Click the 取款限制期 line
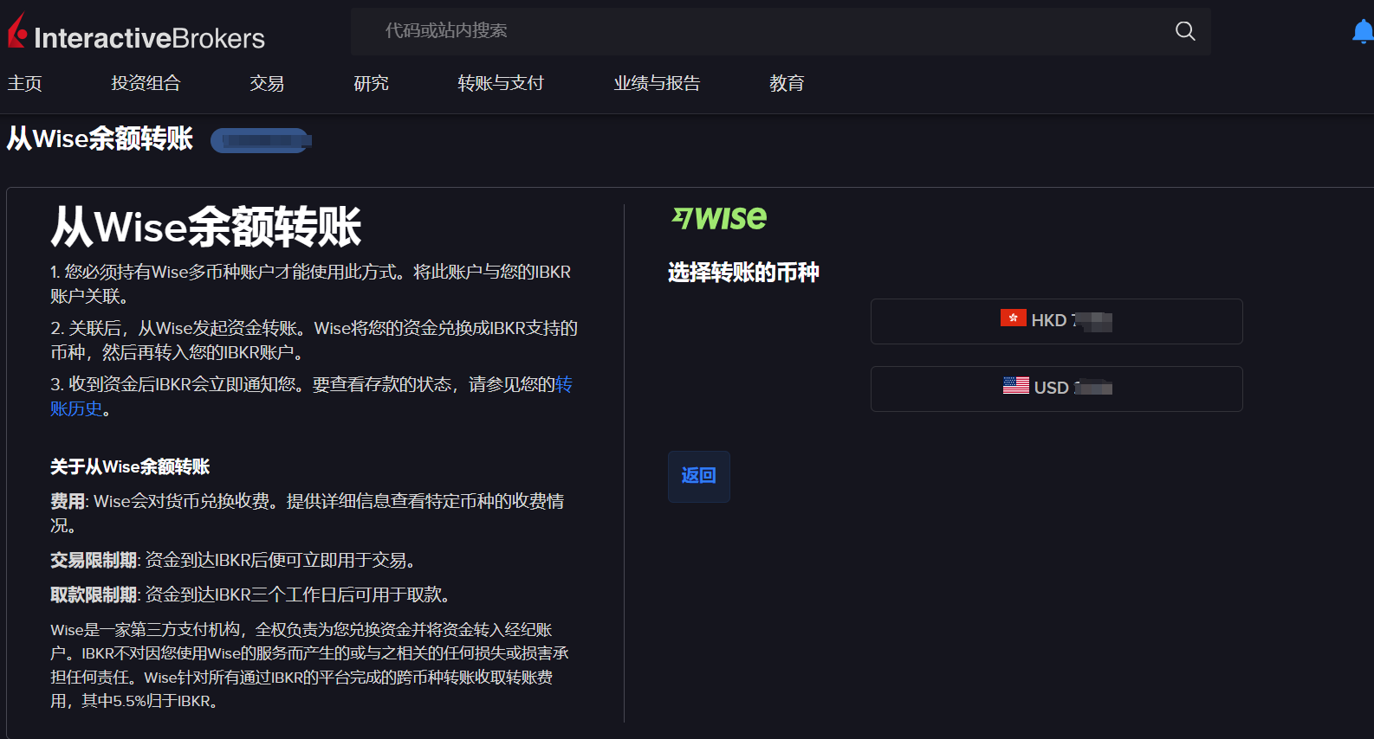The height and width of the screenshot is (739, 1374). [x=251, y=595]
